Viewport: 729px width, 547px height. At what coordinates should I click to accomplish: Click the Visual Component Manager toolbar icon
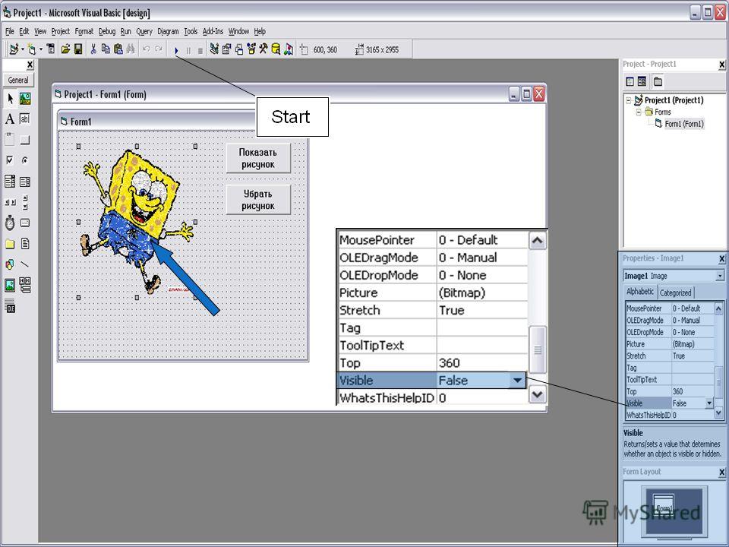pos(289,49)
